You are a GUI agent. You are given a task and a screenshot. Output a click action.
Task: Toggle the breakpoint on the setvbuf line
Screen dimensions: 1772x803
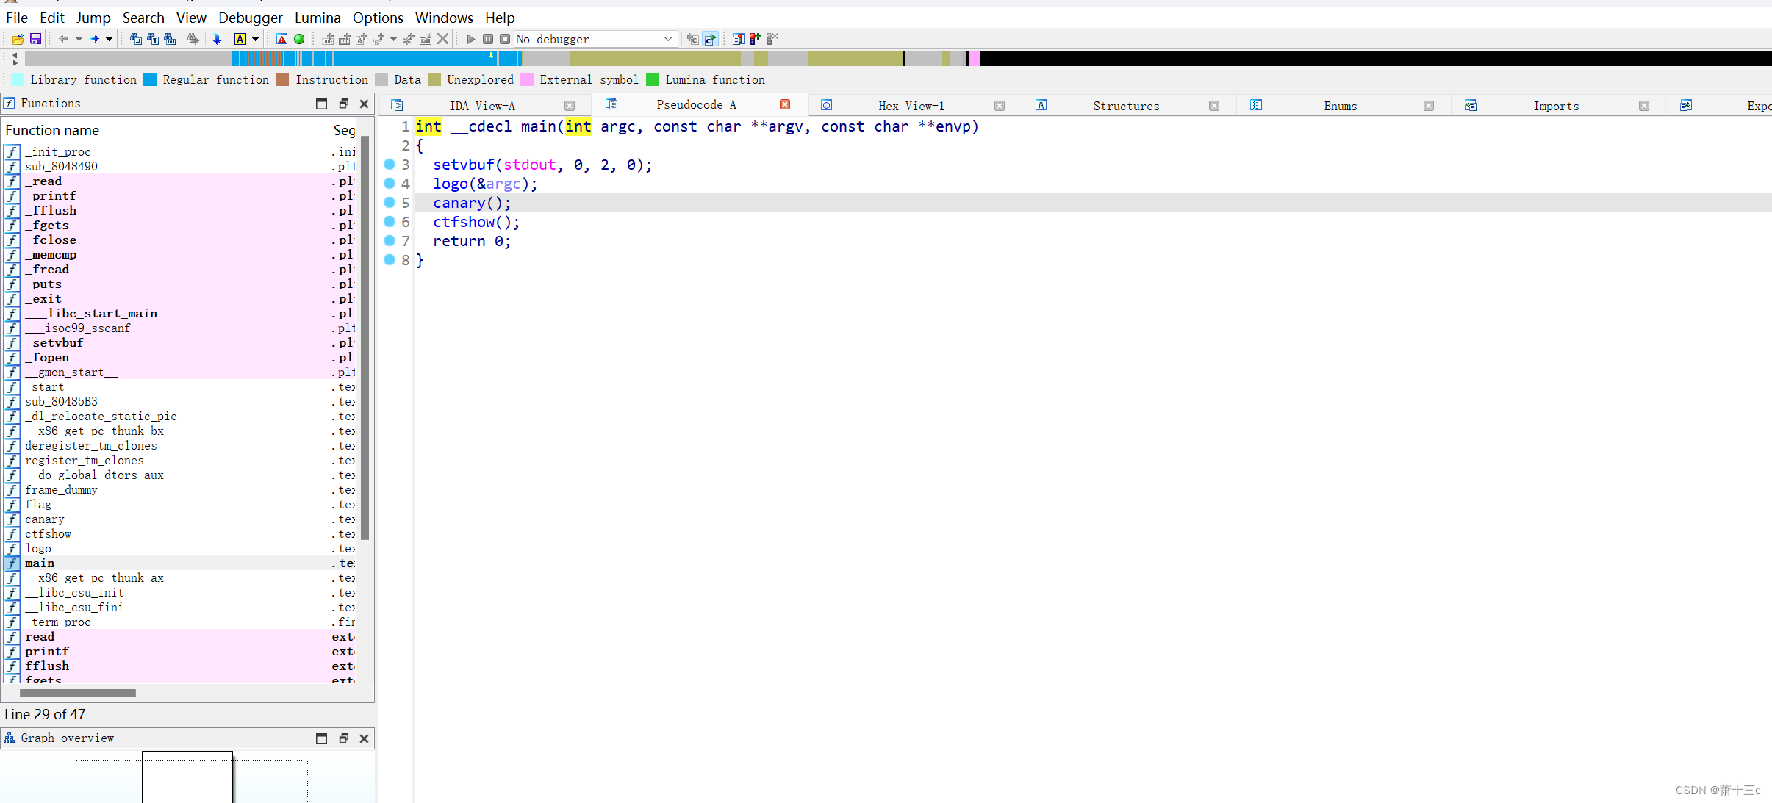(x=389, y=165)
